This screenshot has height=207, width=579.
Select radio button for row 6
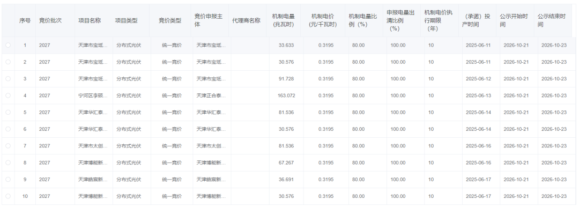pos(8,129)
